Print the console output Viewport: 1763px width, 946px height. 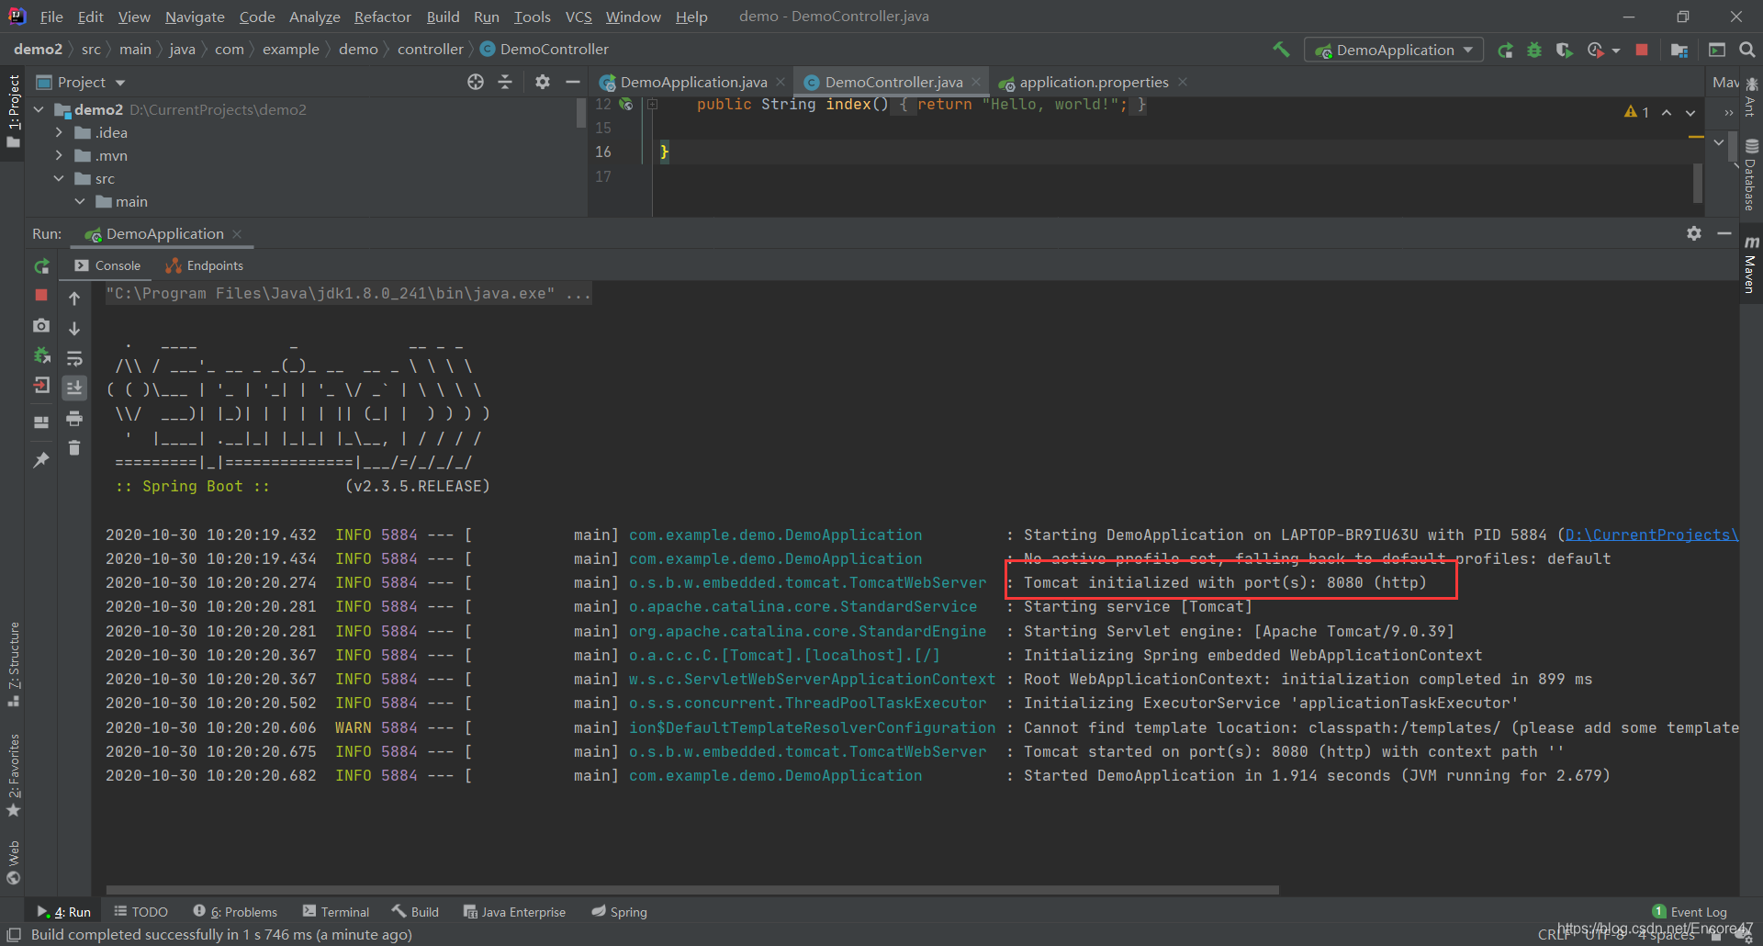tap(74, 419)
